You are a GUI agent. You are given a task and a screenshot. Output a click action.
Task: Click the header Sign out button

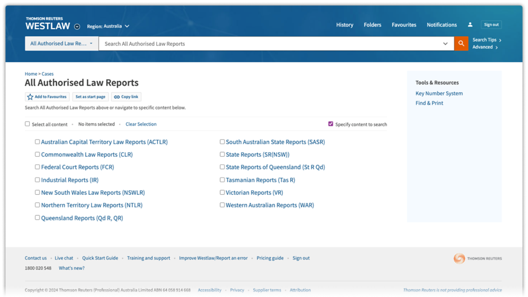pyautogui.click(x=491, y=25)
